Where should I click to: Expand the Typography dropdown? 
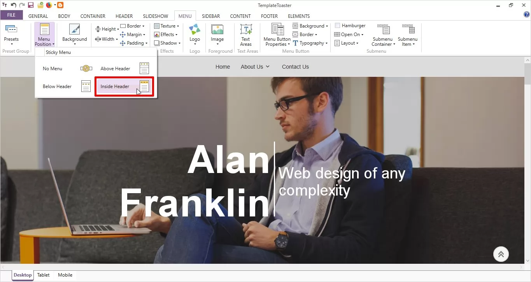tap(310, 43)
